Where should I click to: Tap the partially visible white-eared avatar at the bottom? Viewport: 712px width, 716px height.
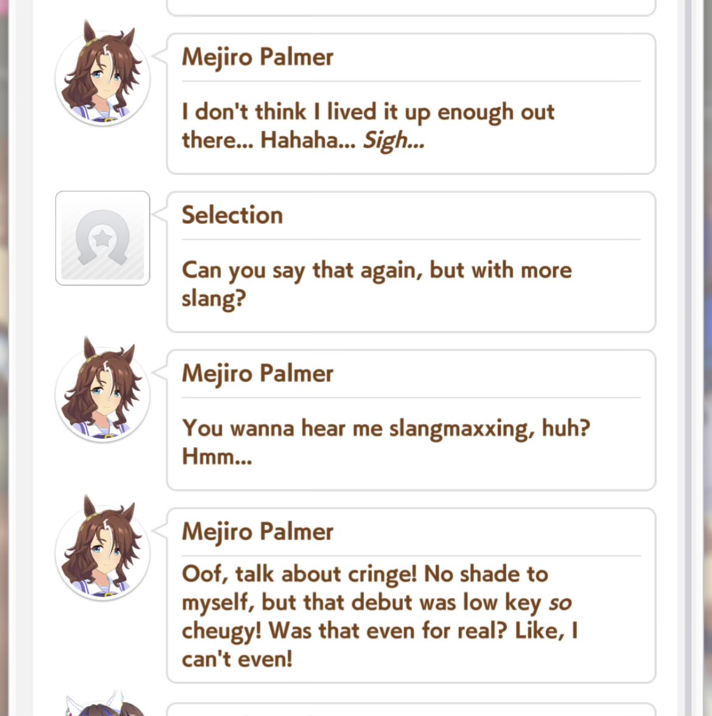105,703
